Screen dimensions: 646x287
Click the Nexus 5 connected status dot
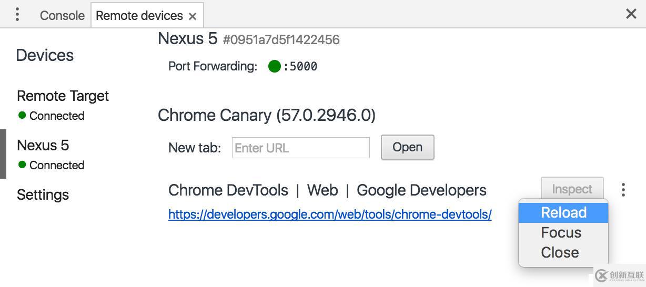22,165
